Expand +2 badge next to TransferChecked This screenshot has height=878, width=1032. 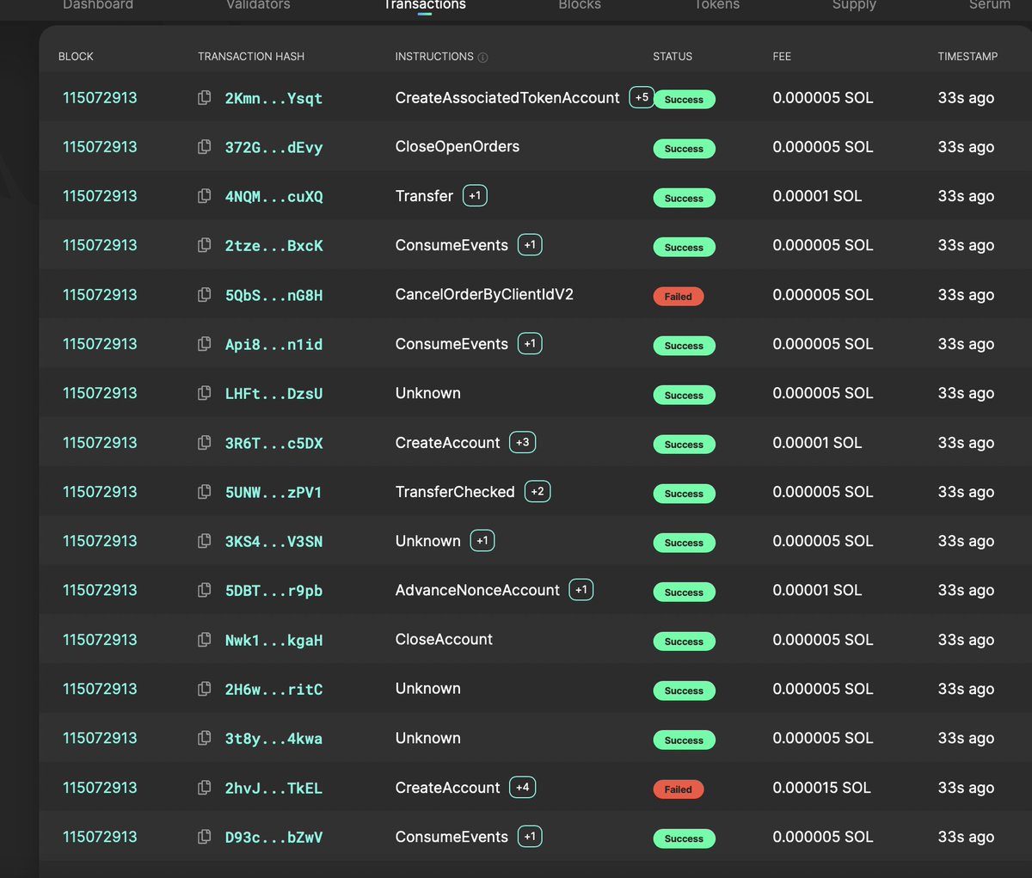tap(537, 492)
